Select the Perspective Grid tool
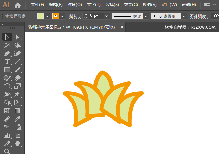219x154 pixels. click(x=17, y=102)
